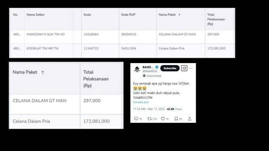The width and height of the screenshot is (269, 151).
Task: Click the blue verified badge
Action: [157, 67]
